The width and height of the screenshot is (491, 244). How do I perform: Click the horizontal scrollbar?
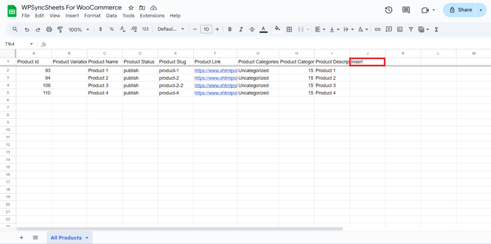(180, 229)
